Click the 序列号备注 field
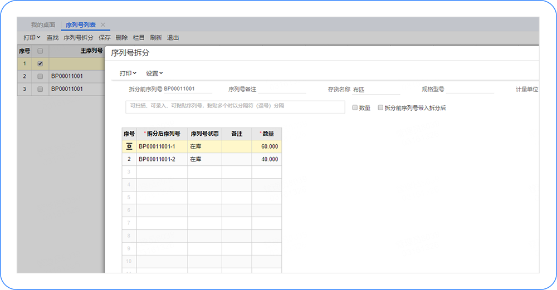The width and height of the screenshot is (557, 290). [282, 90]
